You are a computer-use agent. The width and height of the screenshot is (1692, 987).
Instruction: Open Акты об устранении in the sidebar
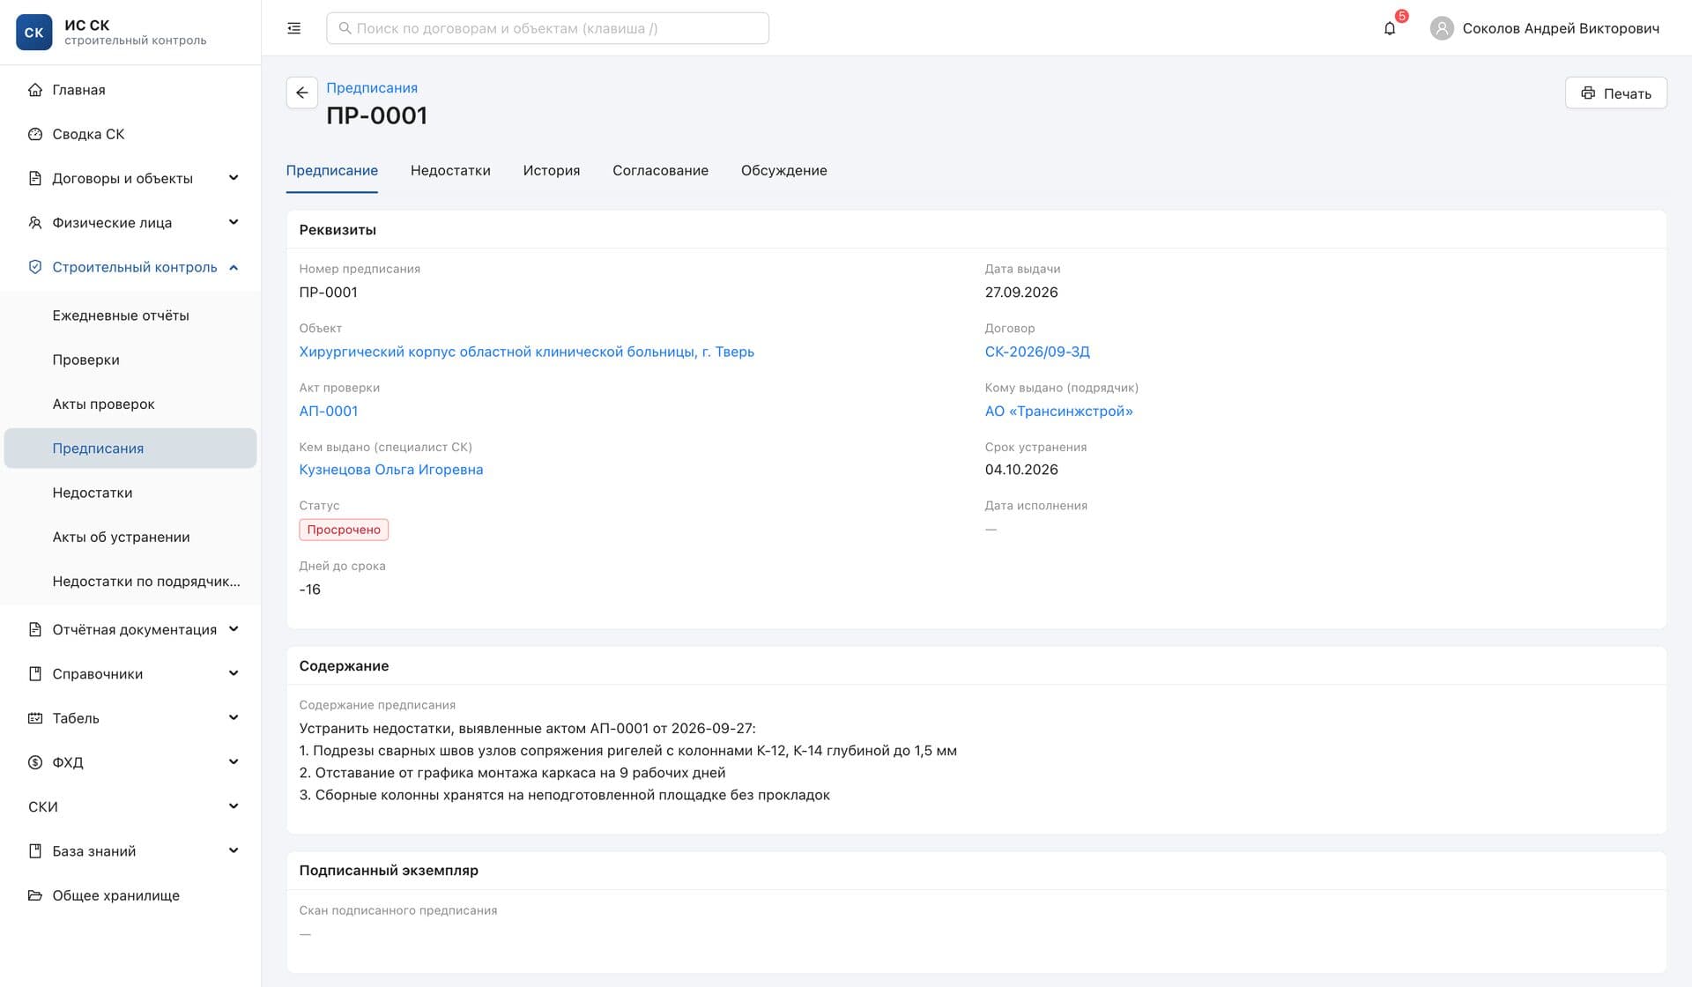tap(130, 537)
